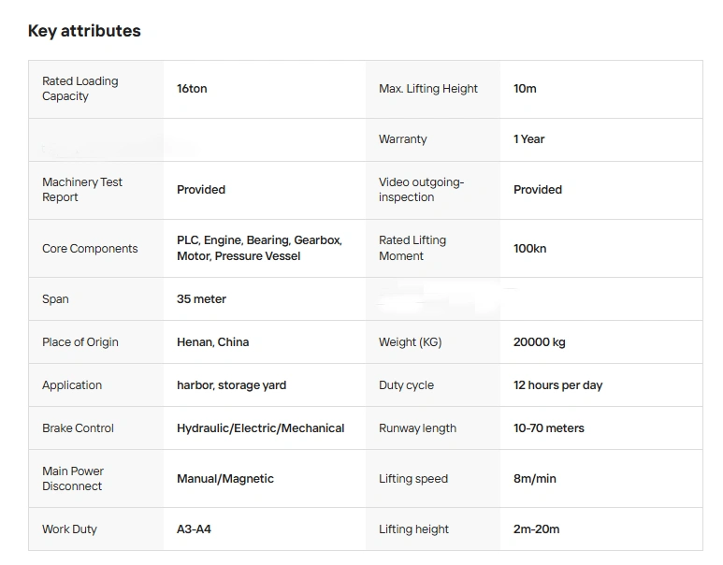Click the Hydraulic/Electric/Mechanical brake control value

260,428
